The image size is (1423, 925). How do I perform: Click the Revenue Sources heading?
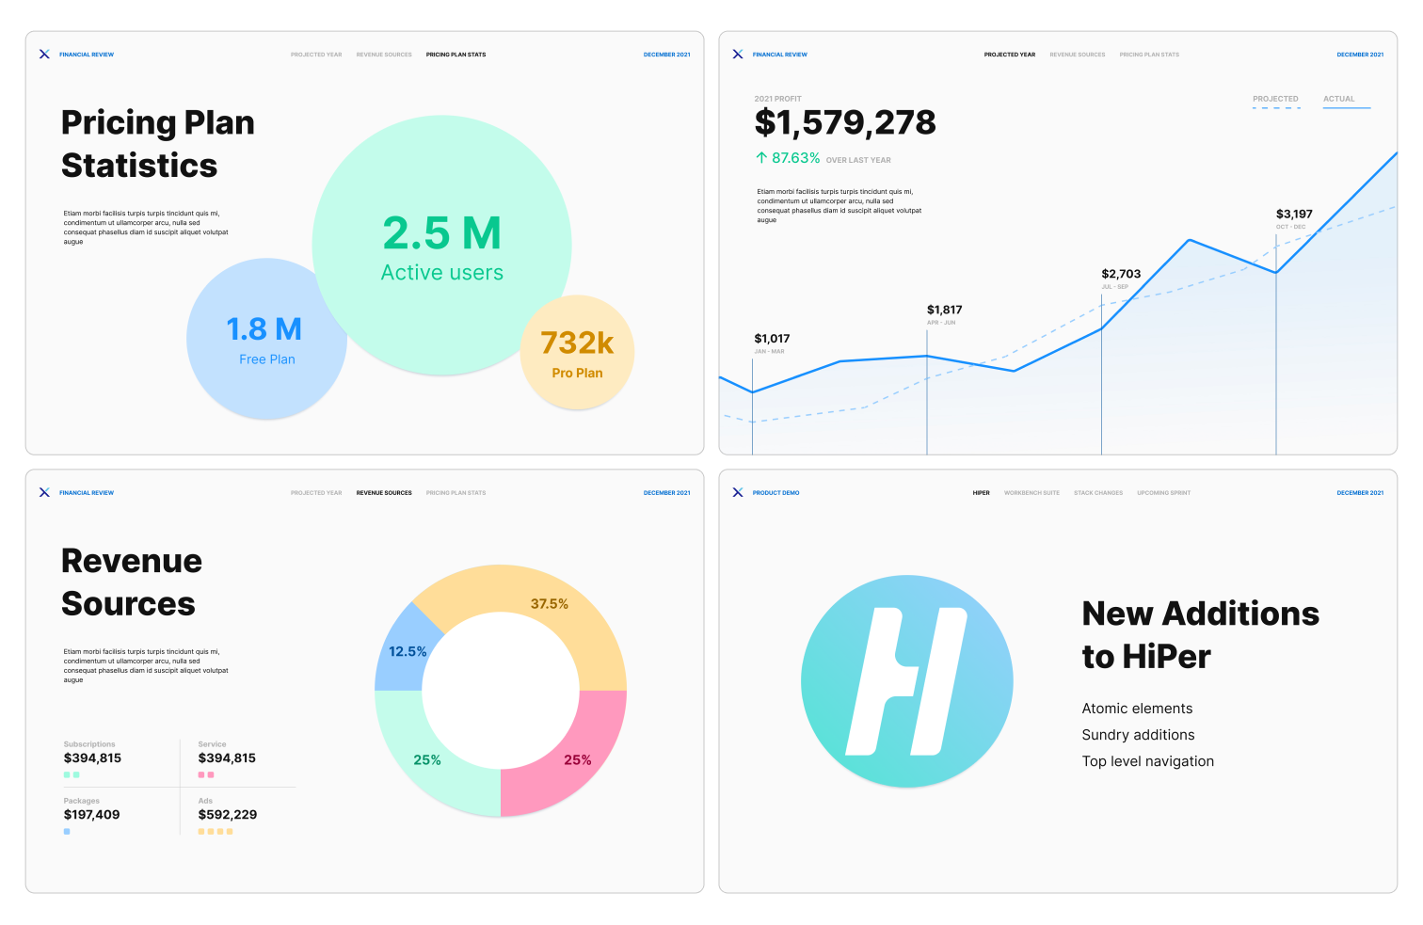tap(132, 582)
